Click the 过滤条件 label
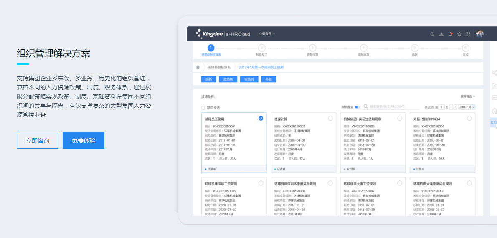This screenshot has height=238, width=497. [208, 96]
